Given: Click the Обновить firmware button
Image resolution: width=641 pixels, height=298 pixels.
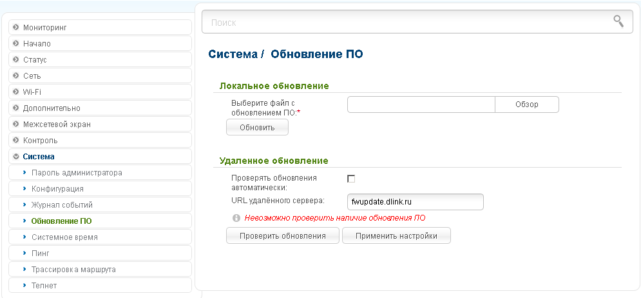Looking at the screenshot, I should pos(257,128).
